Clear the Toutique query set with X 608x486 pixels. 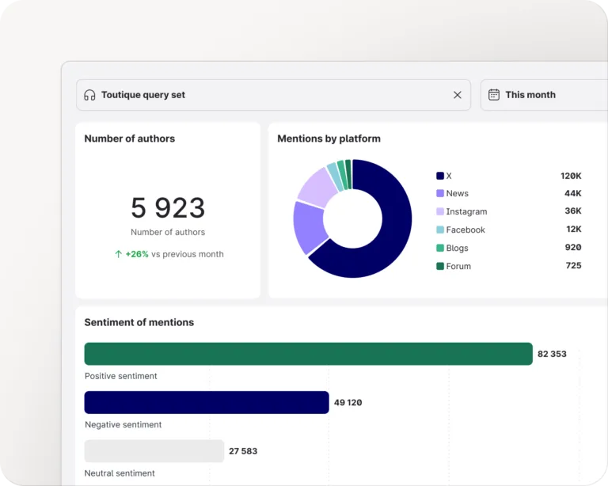[x=458, y=95]
